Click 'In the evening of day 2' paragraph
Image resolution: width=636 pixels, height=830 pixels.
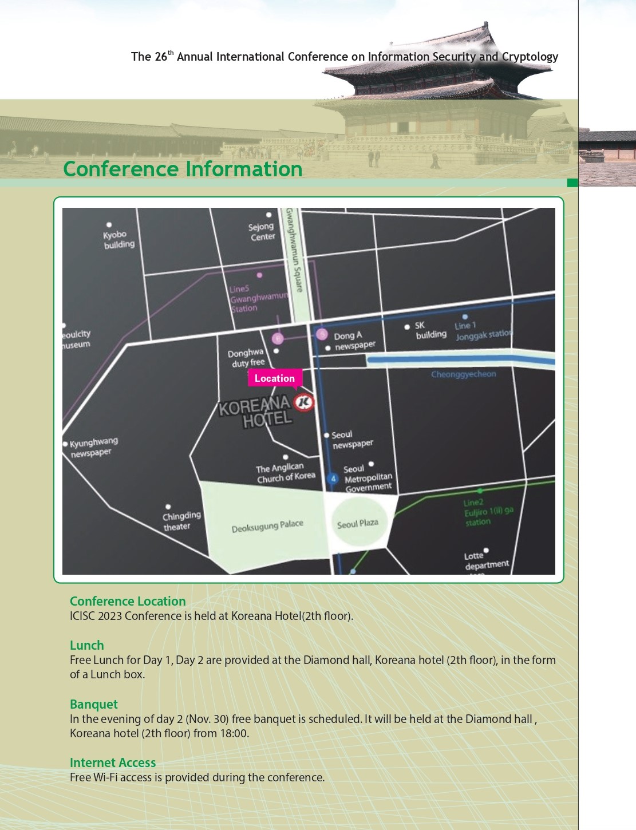(303, 726)
